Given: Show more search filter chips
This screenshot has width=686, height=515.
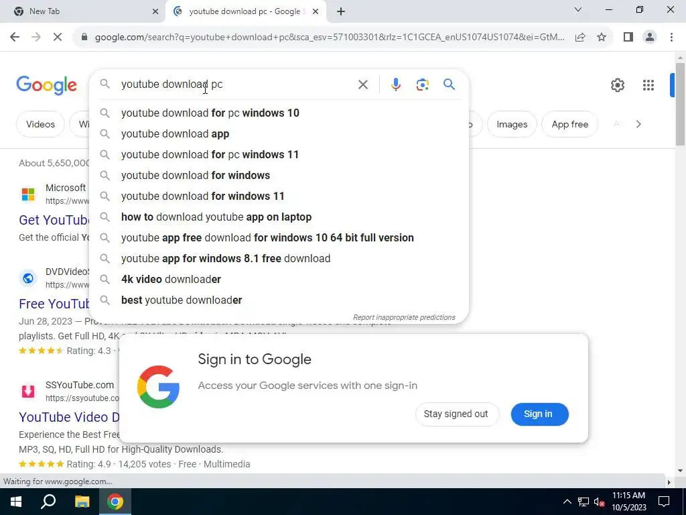Looking at the screenshot, I should pos(638,124).
